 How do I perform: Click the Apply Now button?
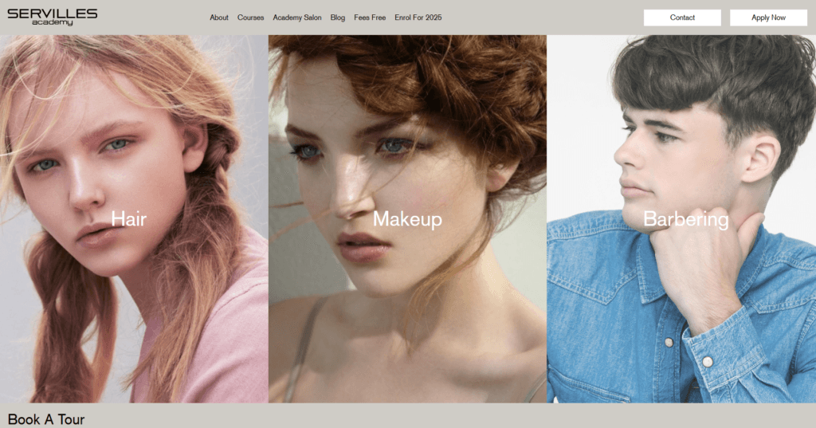(x=769, y=18)
